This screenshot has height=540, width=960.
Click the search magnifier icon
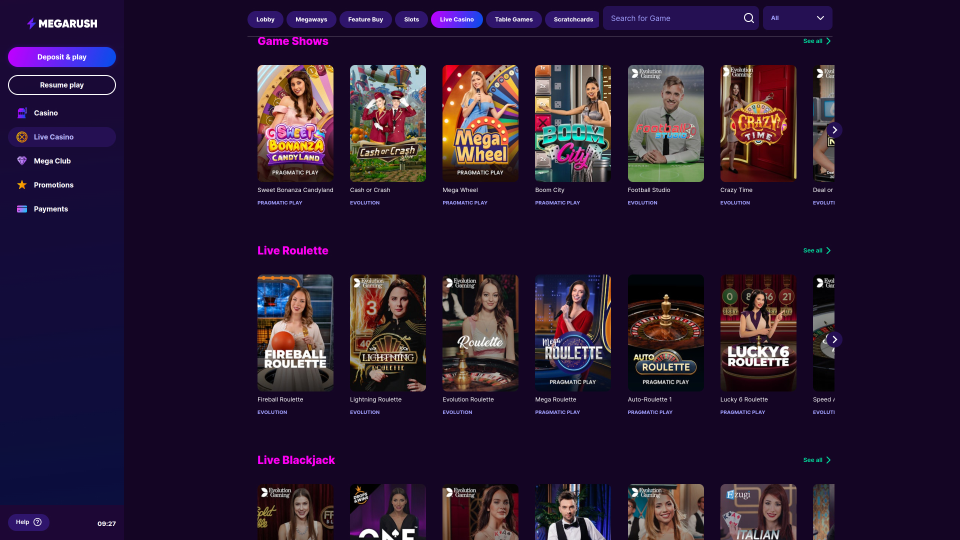[748, 17]
